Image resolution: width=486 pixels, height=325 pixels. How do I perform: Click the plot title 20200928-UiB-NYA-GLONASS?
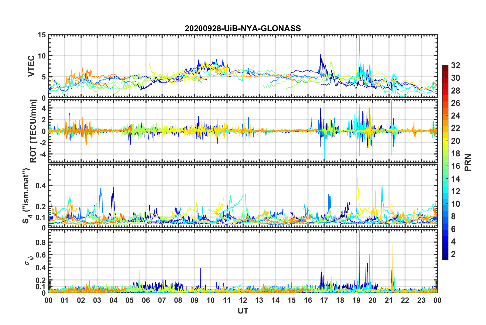[243, 28]
